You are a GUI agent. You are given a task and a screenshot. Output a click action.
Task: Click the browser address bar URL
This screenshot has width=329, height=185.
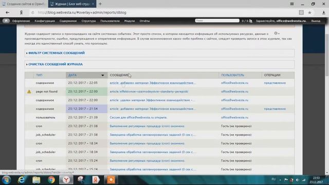(x=82, y=12)
